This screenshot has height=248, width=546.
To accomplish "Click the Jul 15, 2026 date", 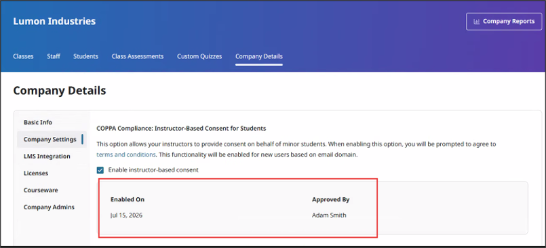I will (x=126, y=215).
